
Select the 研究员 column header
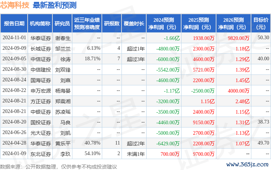pyautogui.click(x=62, y=23)
